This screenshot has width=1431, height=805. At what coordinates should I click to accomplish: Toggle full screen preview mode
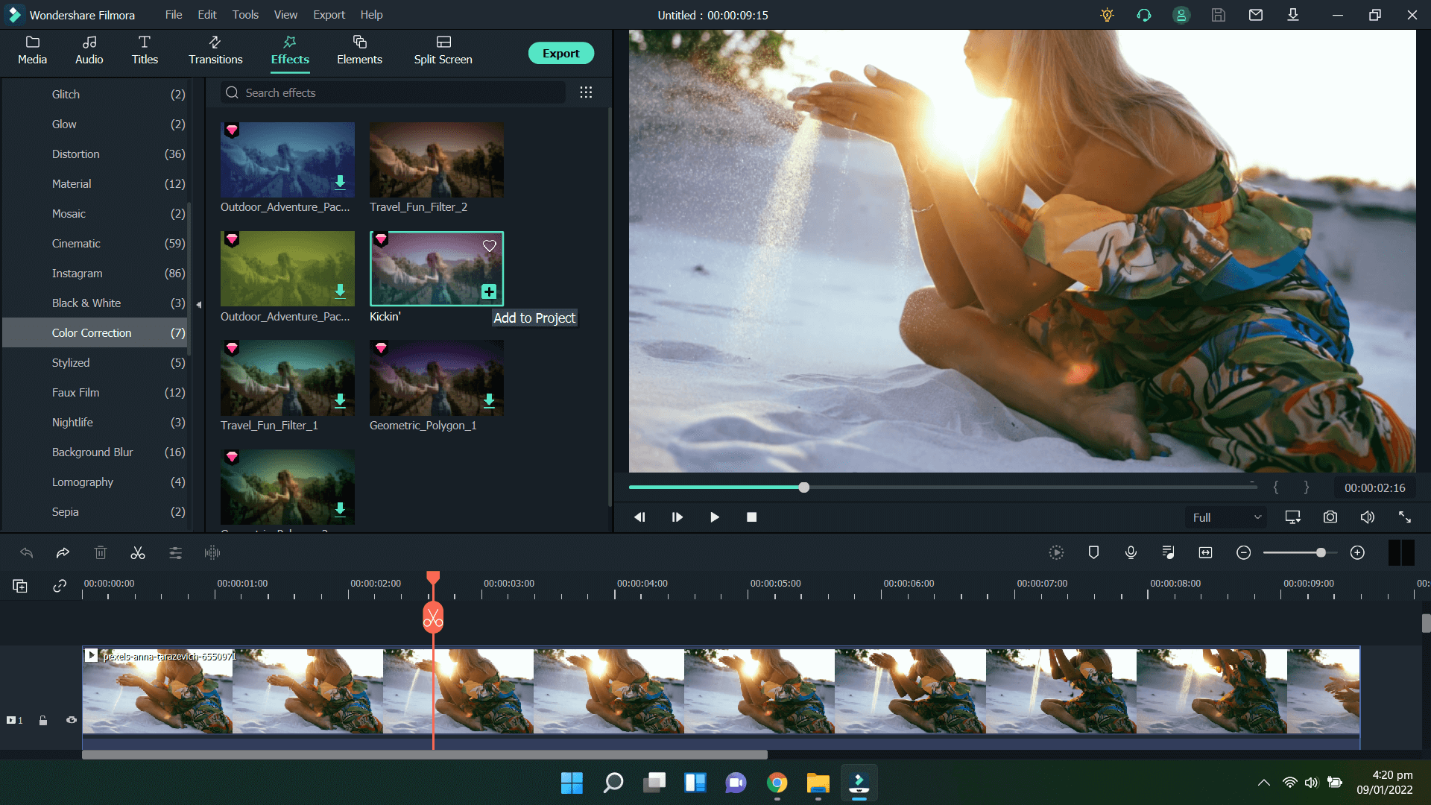1406,516
